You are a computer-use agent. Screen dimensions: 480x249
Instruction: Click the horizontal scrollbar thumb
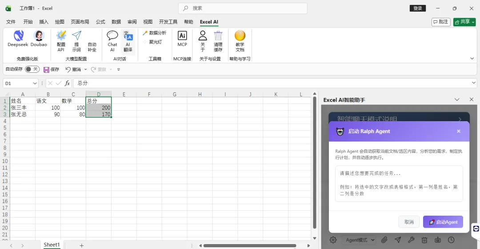click(250, 245)
